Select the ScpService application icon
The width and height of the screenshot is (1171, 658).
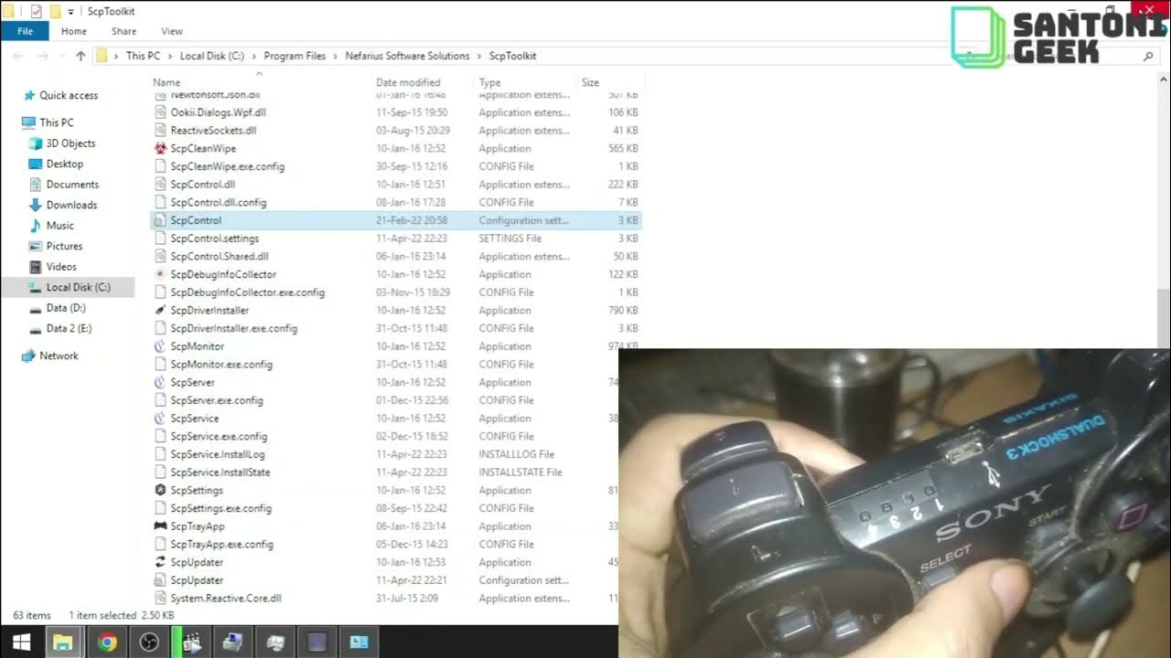[160, 418]
